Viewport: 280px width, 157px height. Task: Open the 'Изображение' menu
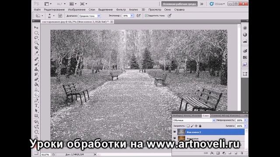[77, 10]
